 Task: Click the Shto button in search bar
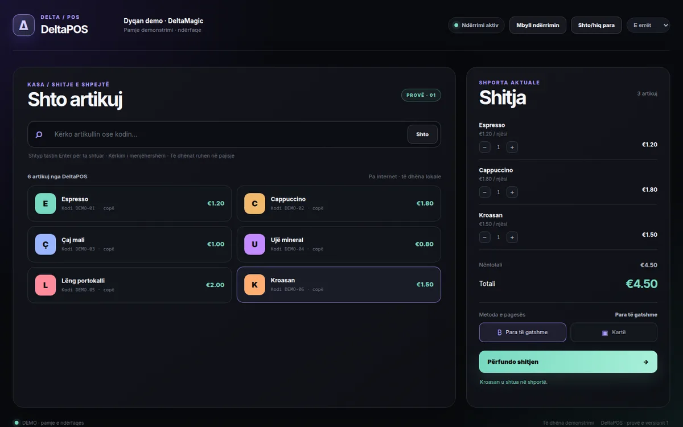click(x=422, y=134)
